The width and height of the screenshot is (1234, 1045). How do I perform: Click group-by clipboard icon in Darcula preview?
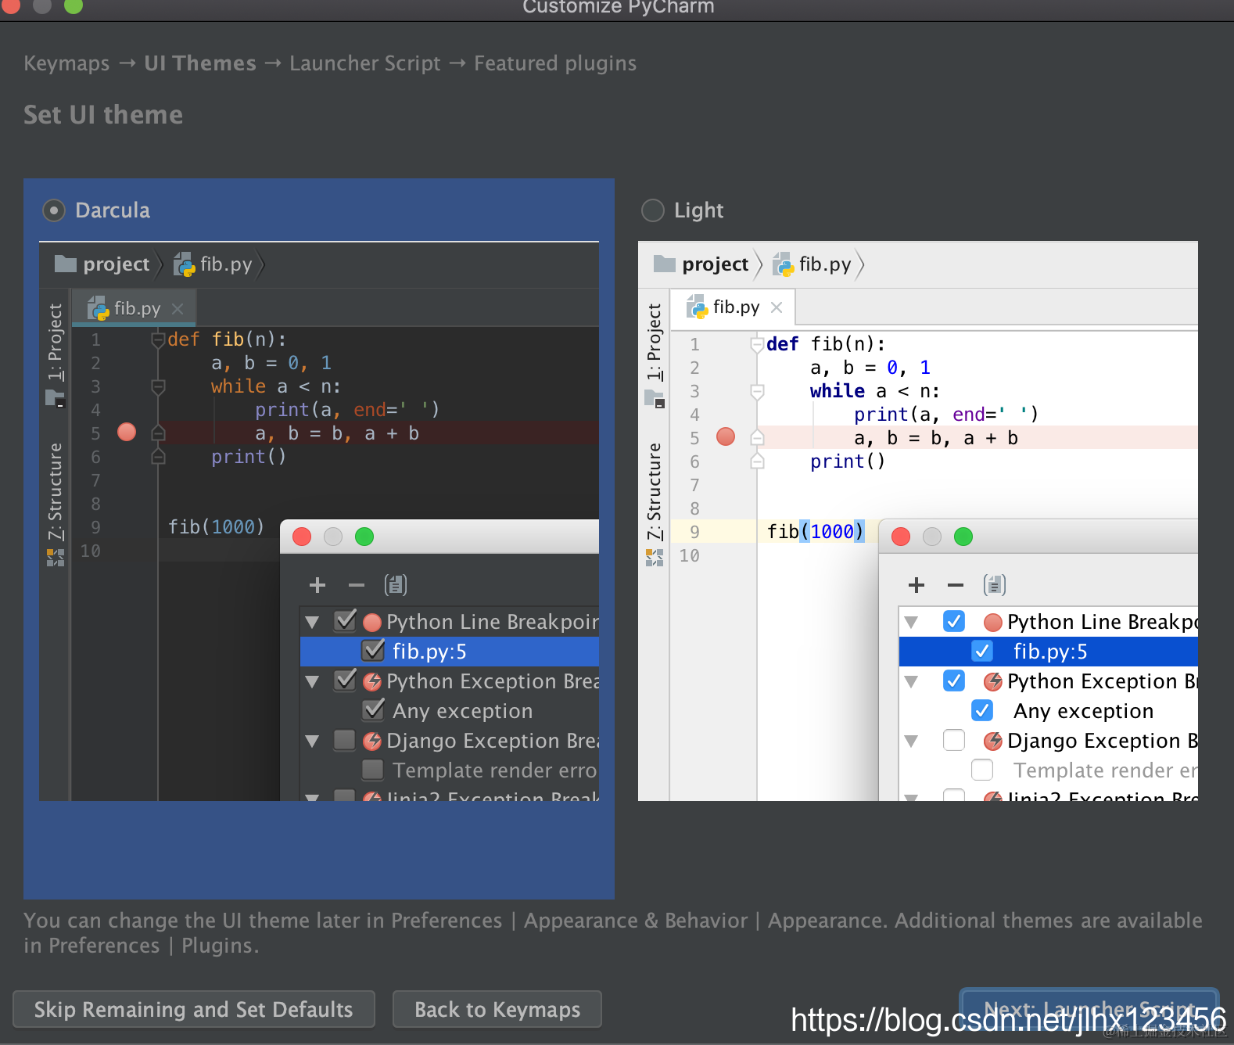(396, 585)
